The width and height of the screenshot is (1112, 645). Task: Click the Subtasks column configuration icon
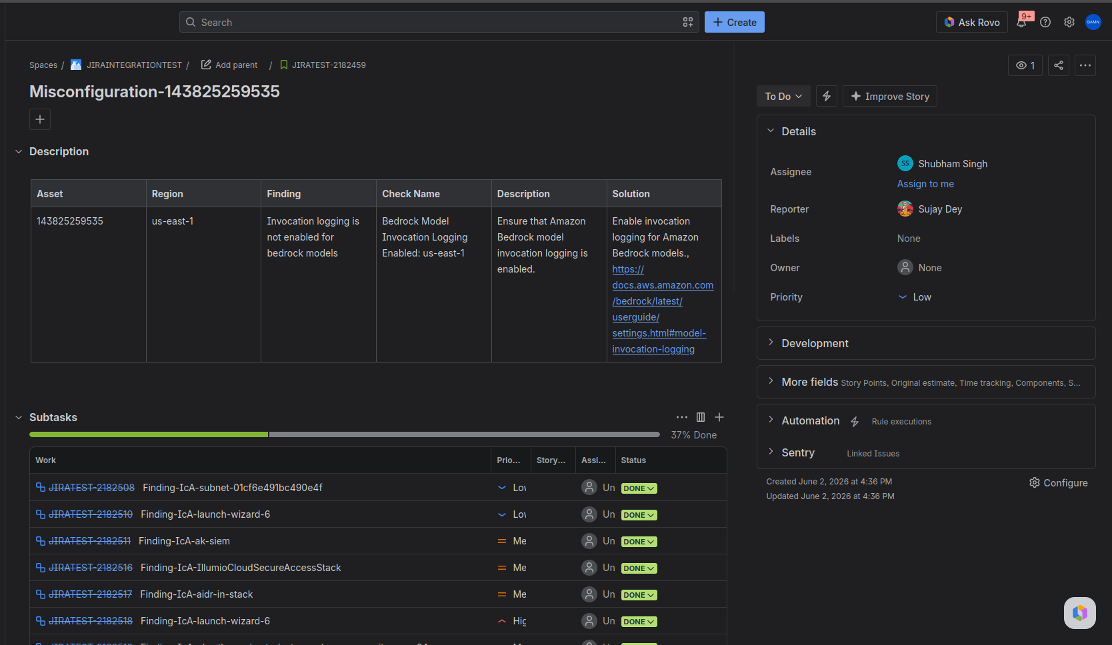pyautogui.click(x=701, y=417)
